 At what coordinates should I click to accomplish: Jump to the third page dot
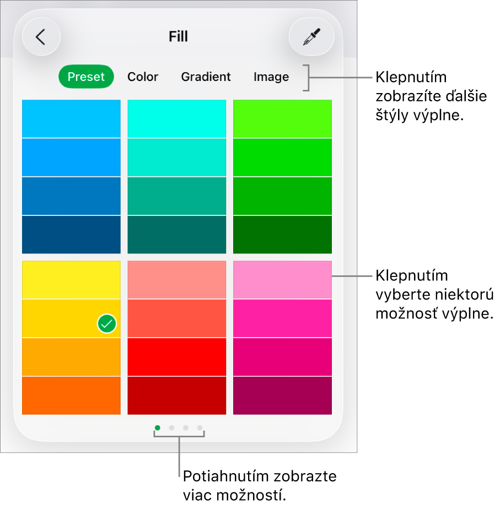tap(186, 428)
